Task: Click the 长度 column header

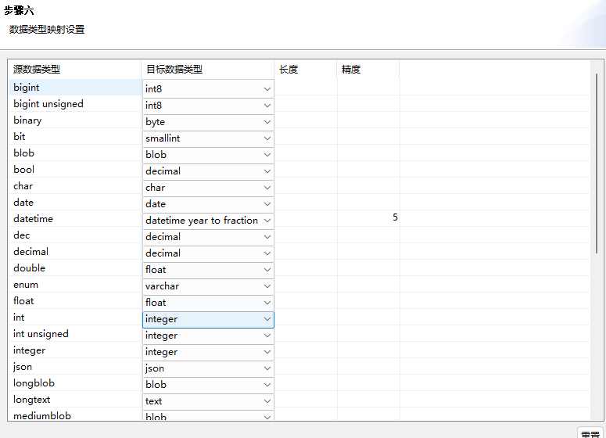Action: [305, 70]
